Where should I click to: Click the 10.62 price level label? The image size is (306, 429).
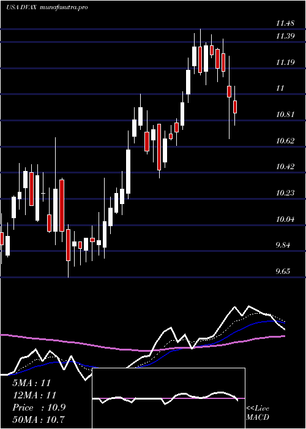(x=285, y=141)
